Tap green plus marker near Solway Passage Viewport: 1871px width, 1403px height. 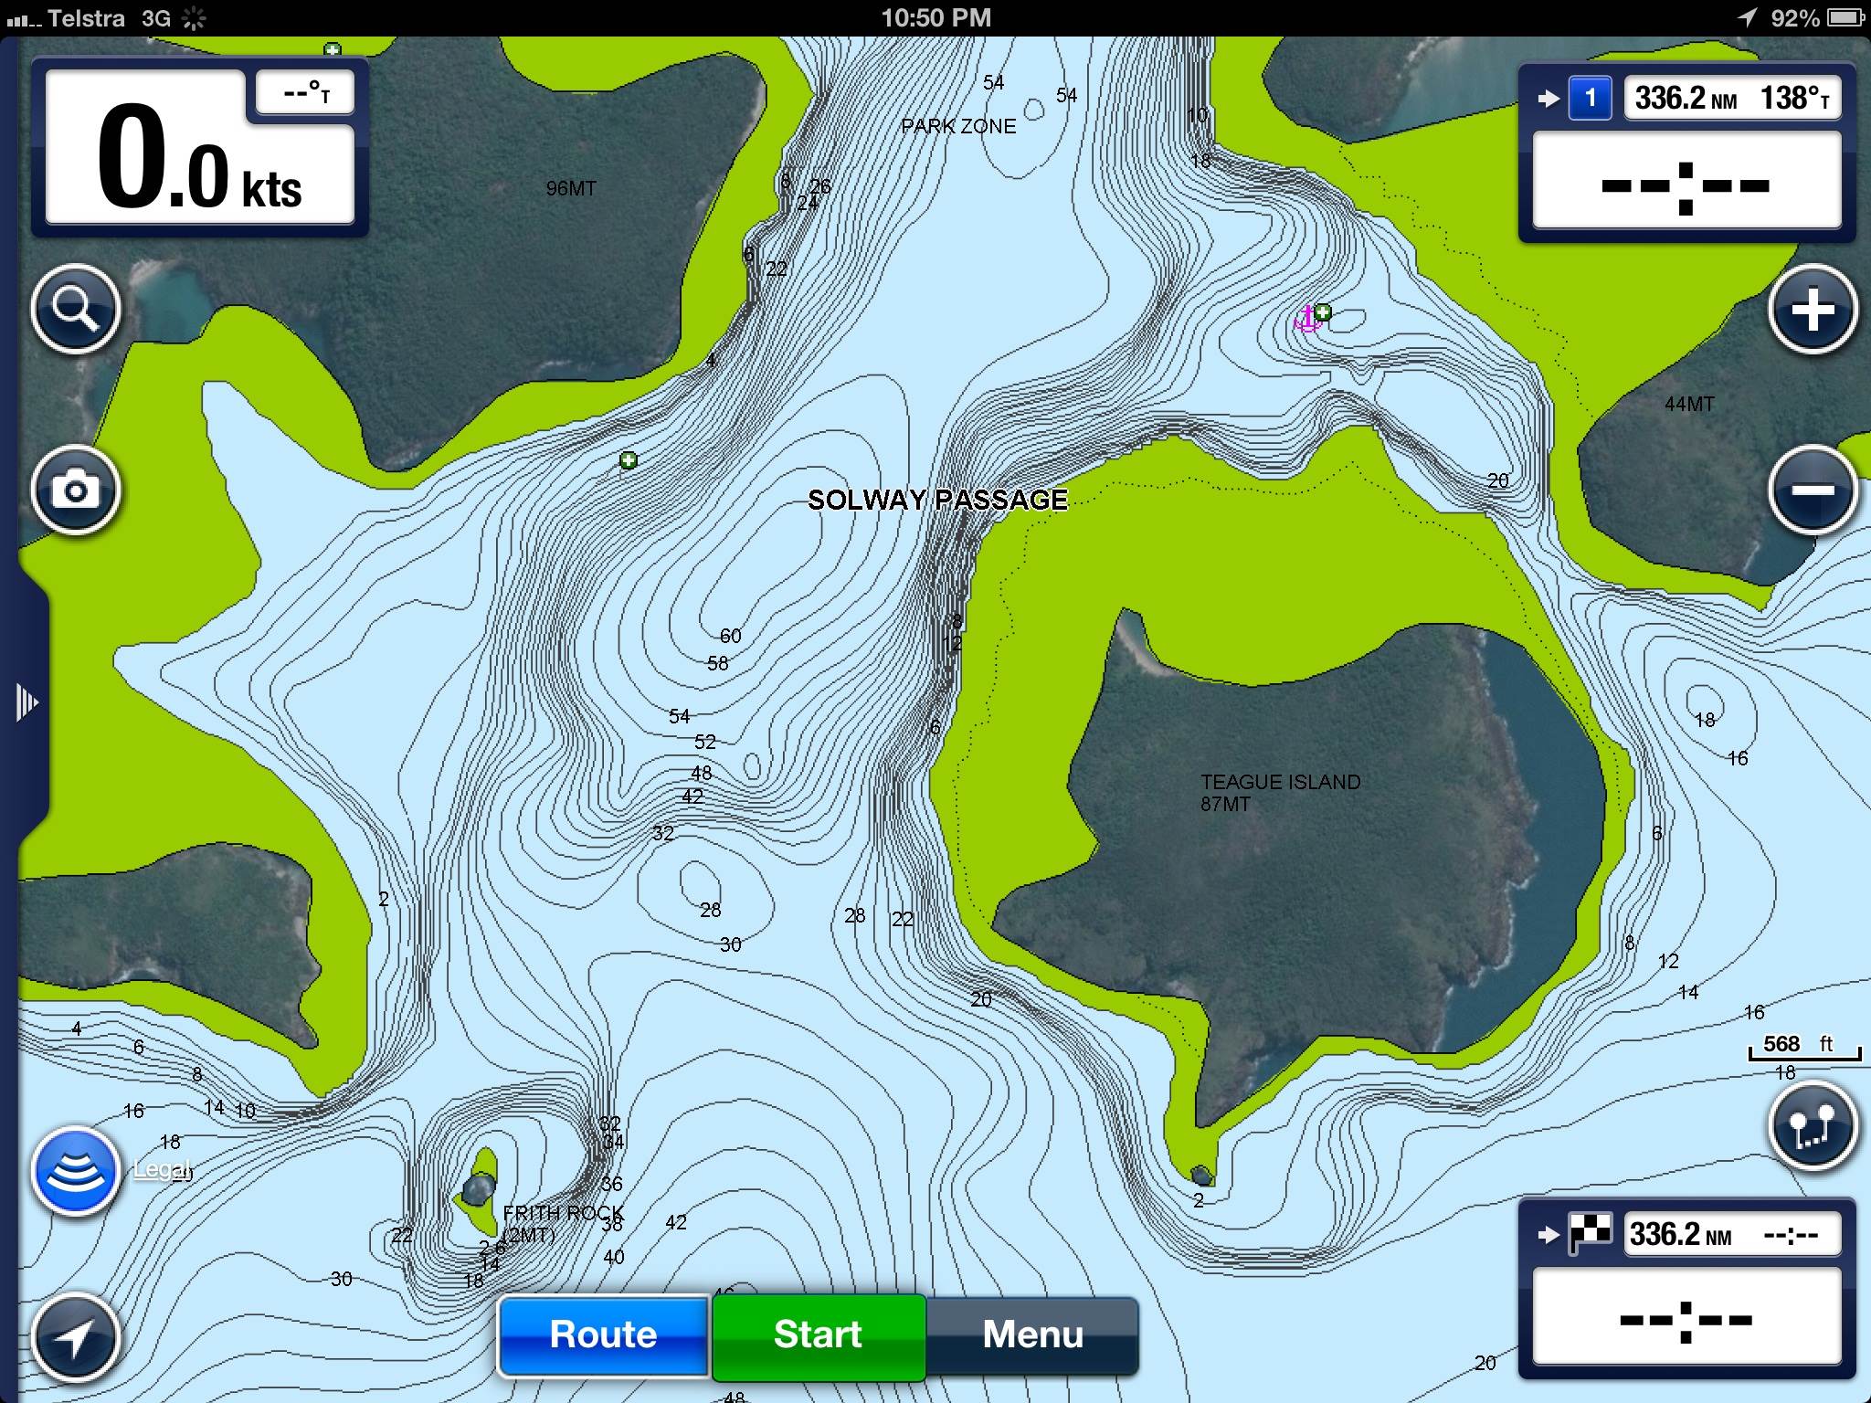pyautogui.click(x=628, y=460)
